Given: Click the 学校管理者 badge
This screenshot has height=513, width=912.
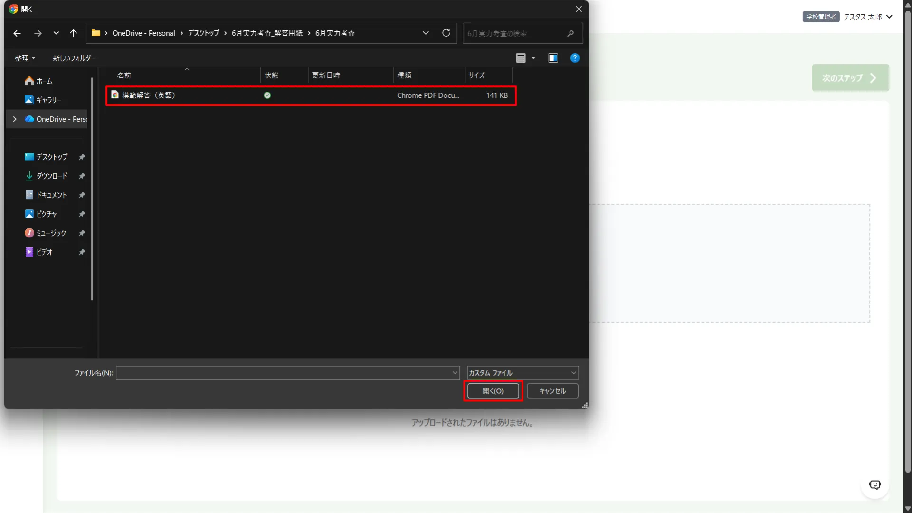Looking at the screenshot, I should 821,17.
